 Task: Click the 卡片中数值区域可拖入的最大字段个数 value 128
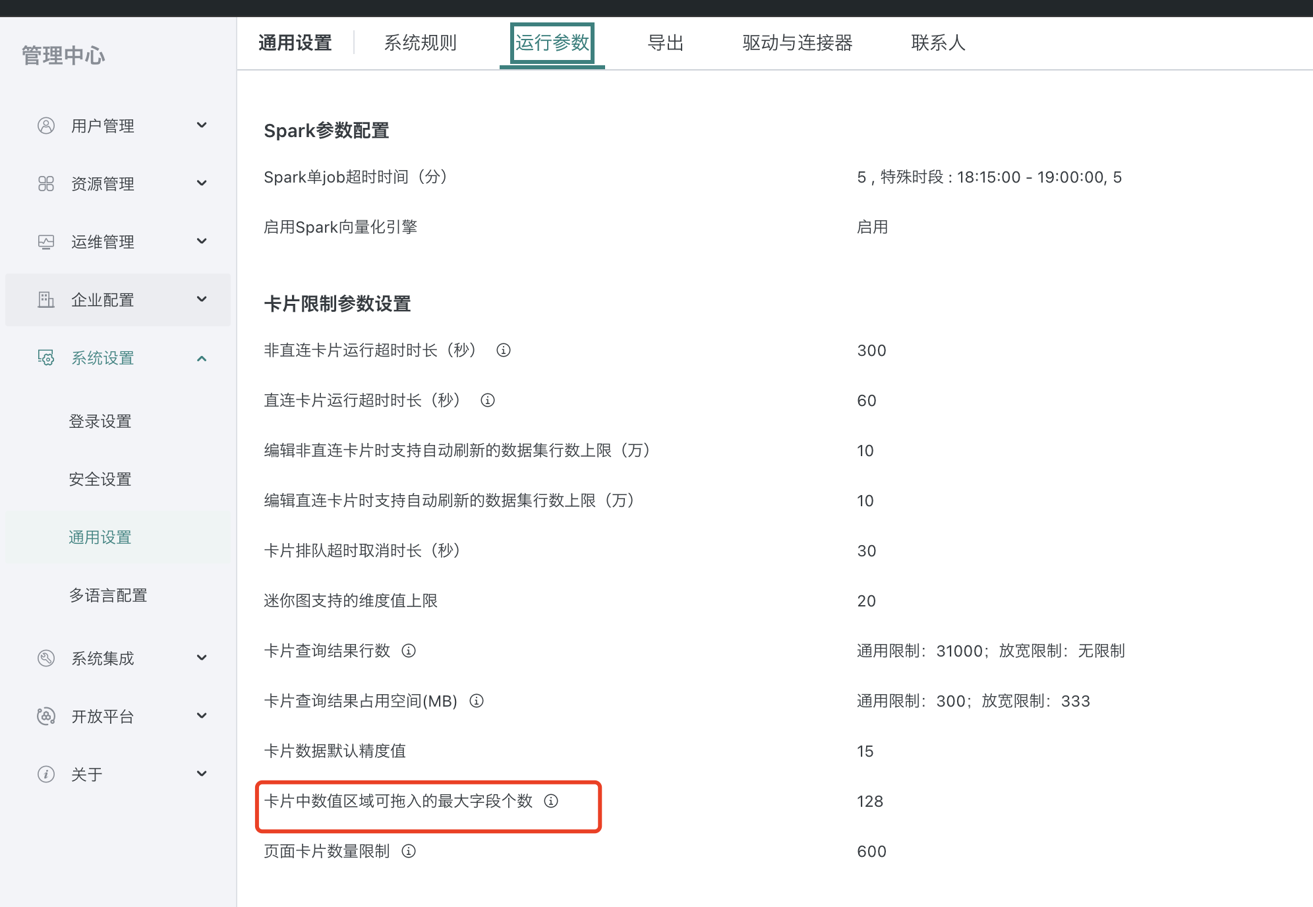coord(870,801)
